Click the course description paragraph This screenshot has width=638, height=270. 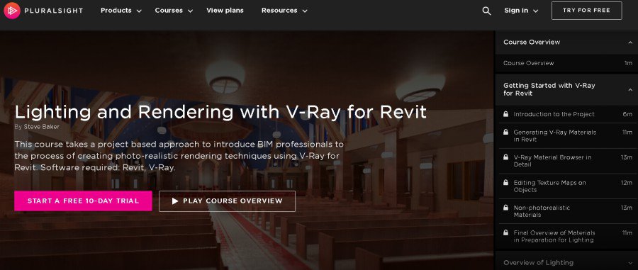[179, 156]
